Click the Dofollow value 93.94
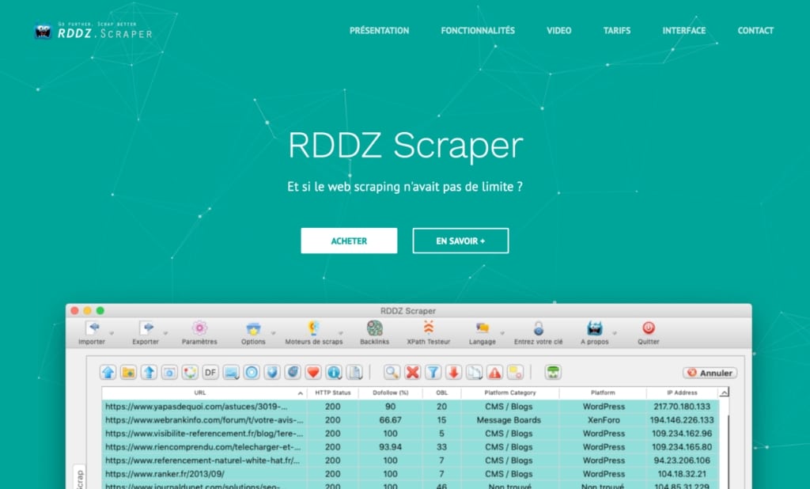 [390, 447]
